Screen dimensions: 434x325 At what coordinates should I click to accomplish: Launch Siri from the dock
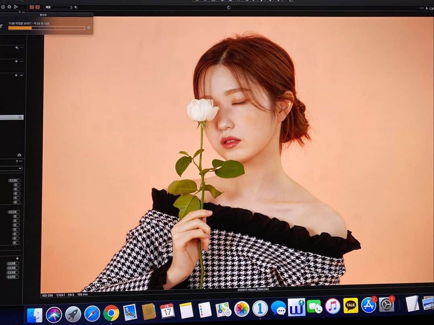[54, 315]
